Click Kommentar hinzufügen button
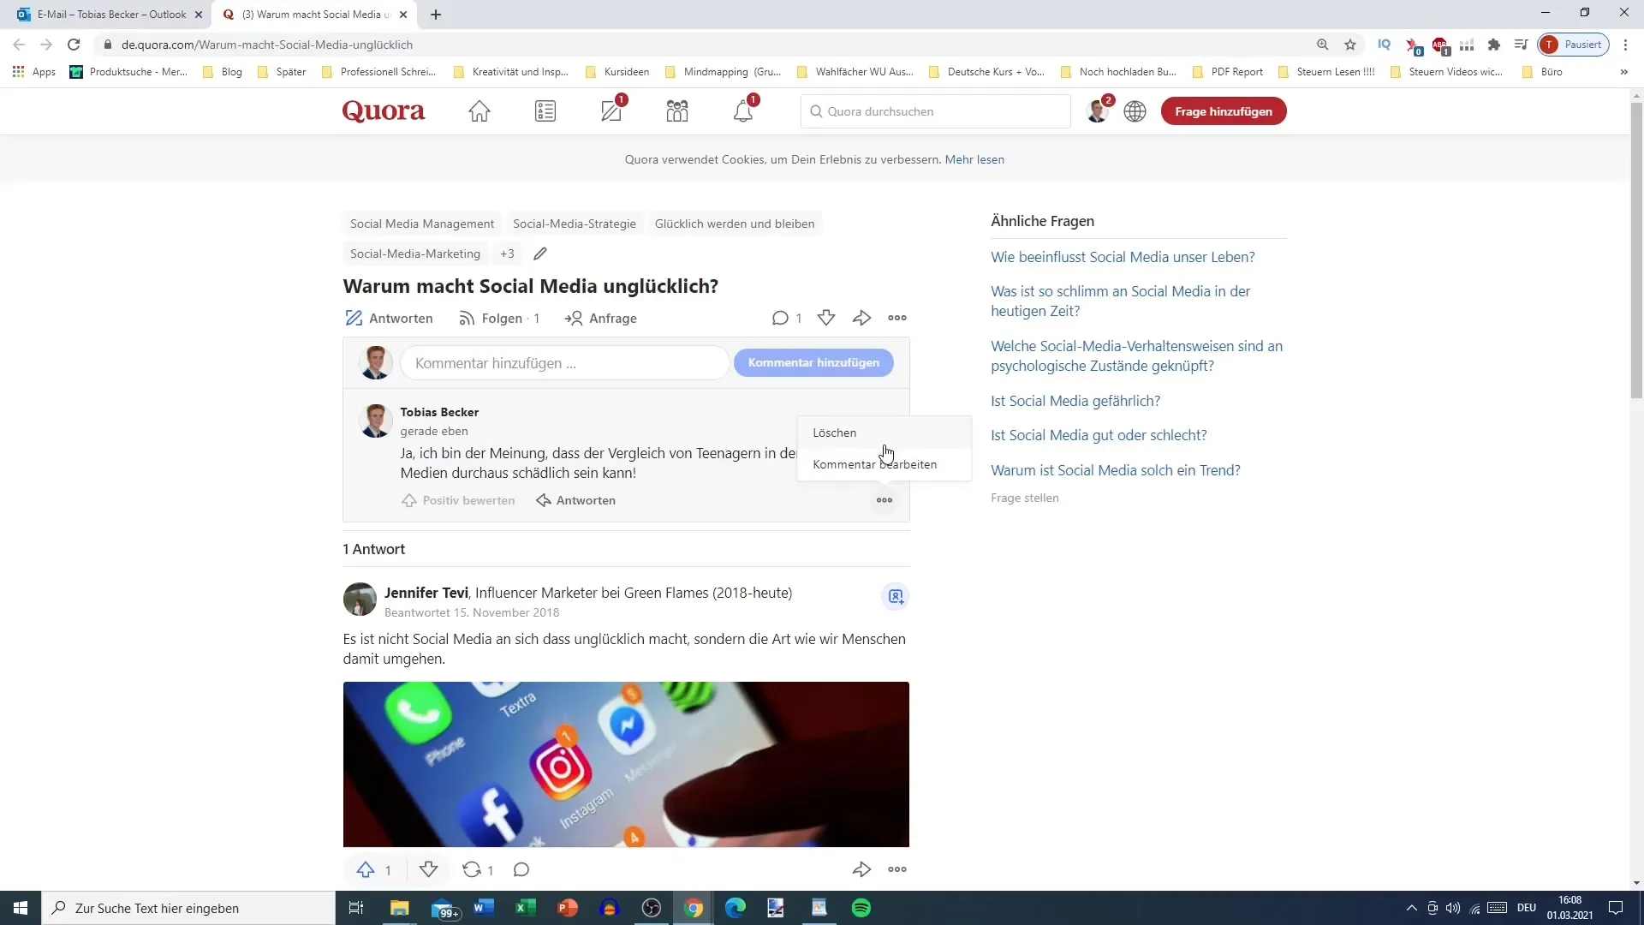The width and height of the screenshot is (1644, 925). [813, 362]
